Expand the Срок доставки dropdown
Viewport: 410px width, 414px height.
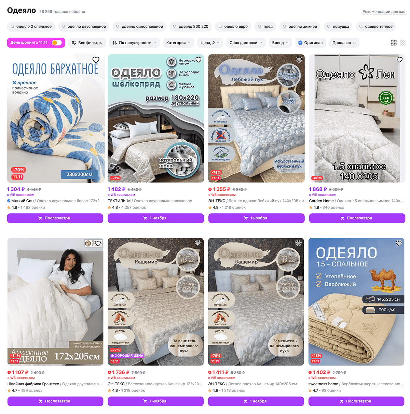(x=246, y=43)
